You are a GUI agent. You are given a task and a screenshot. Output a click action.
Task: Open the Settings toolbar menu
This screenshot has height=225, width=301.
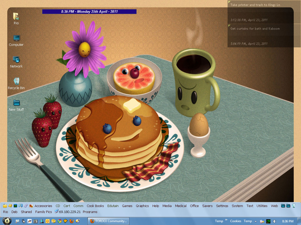click(x=222, y=206)
